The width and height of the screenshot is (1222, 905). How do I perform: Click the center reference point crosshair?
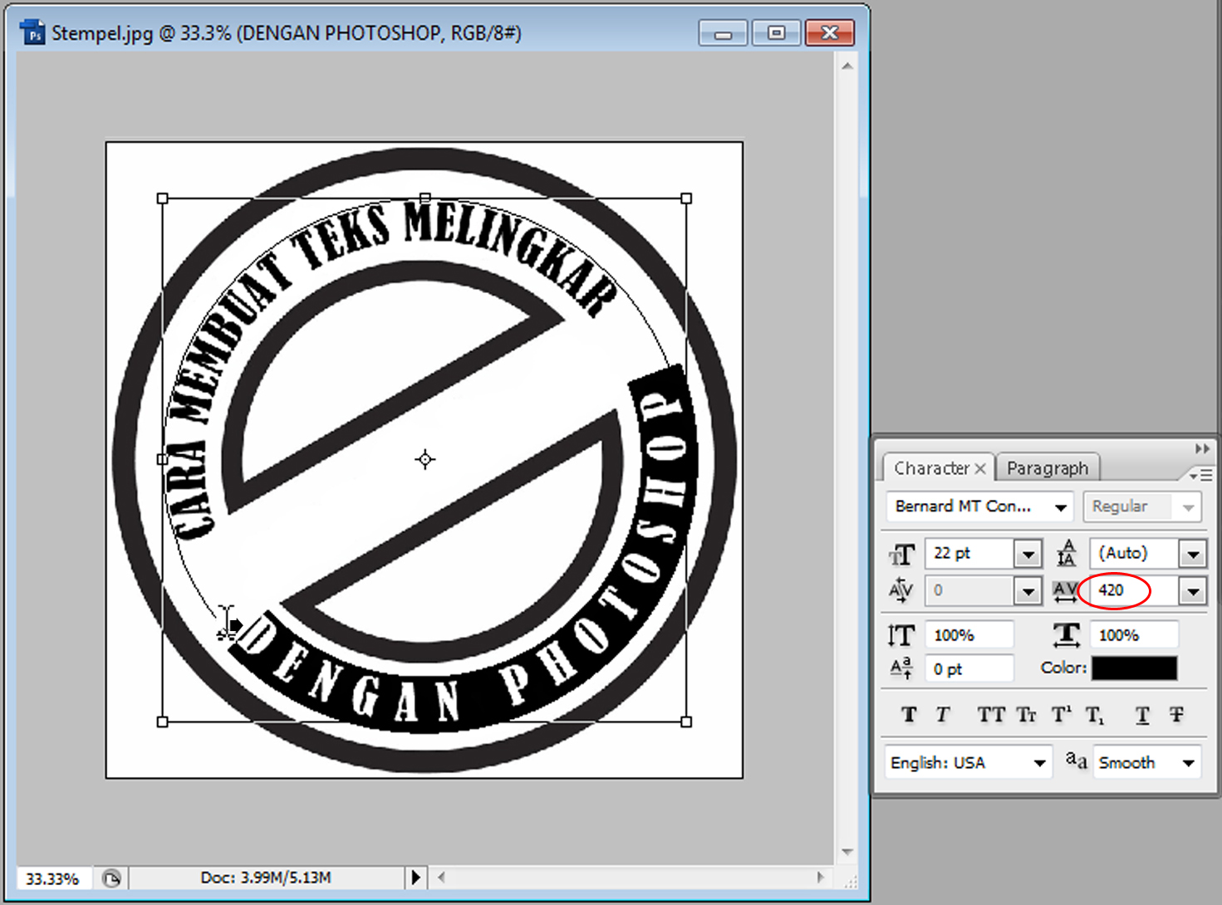point(425,459)
